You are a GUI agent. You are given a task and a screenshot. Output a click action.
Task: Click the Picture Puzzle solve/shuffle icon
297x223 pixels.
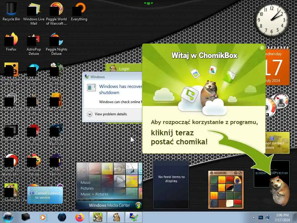click(x=240, y=173)
